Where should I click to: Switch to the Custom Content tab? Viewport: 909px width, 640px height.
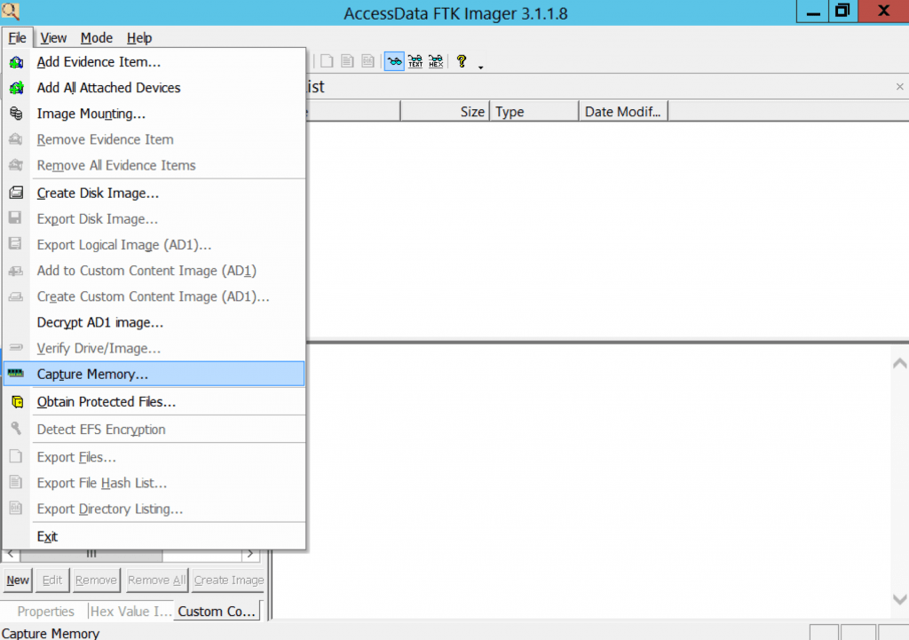pos(217,612)
